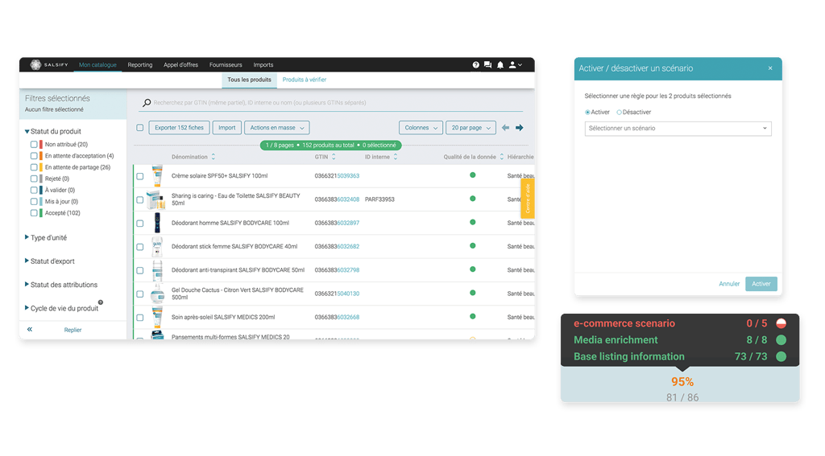This screenshot has width=825, height=456.
Task: Close the Activer / désactiver scenario dialog
Action: tap(770, 68)
